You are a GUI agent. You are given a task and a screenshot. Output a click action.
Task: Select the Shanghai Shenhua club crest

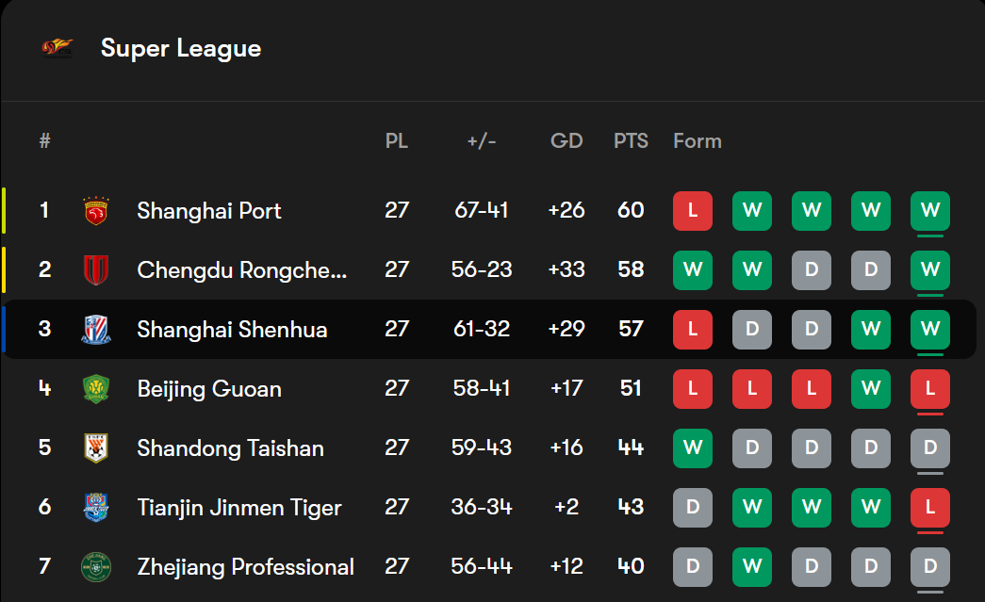(x=96, y=330)
